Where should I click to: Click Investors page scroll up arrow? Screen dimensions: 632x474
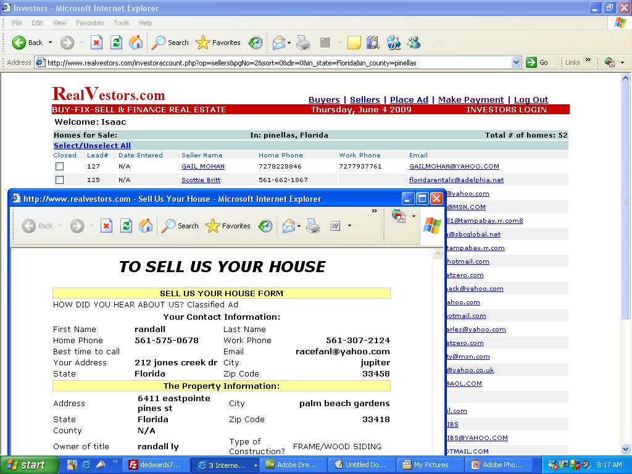(625, 78)
